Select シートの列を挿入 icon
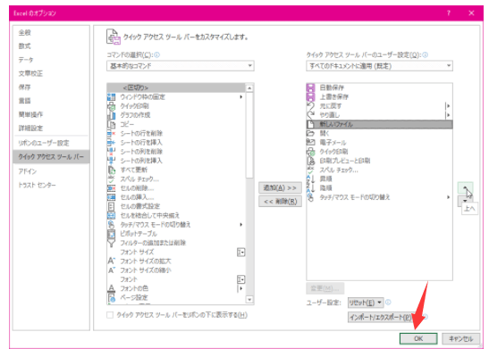The height and width of the screenshot is (357, 489). (x=112, y=161)
